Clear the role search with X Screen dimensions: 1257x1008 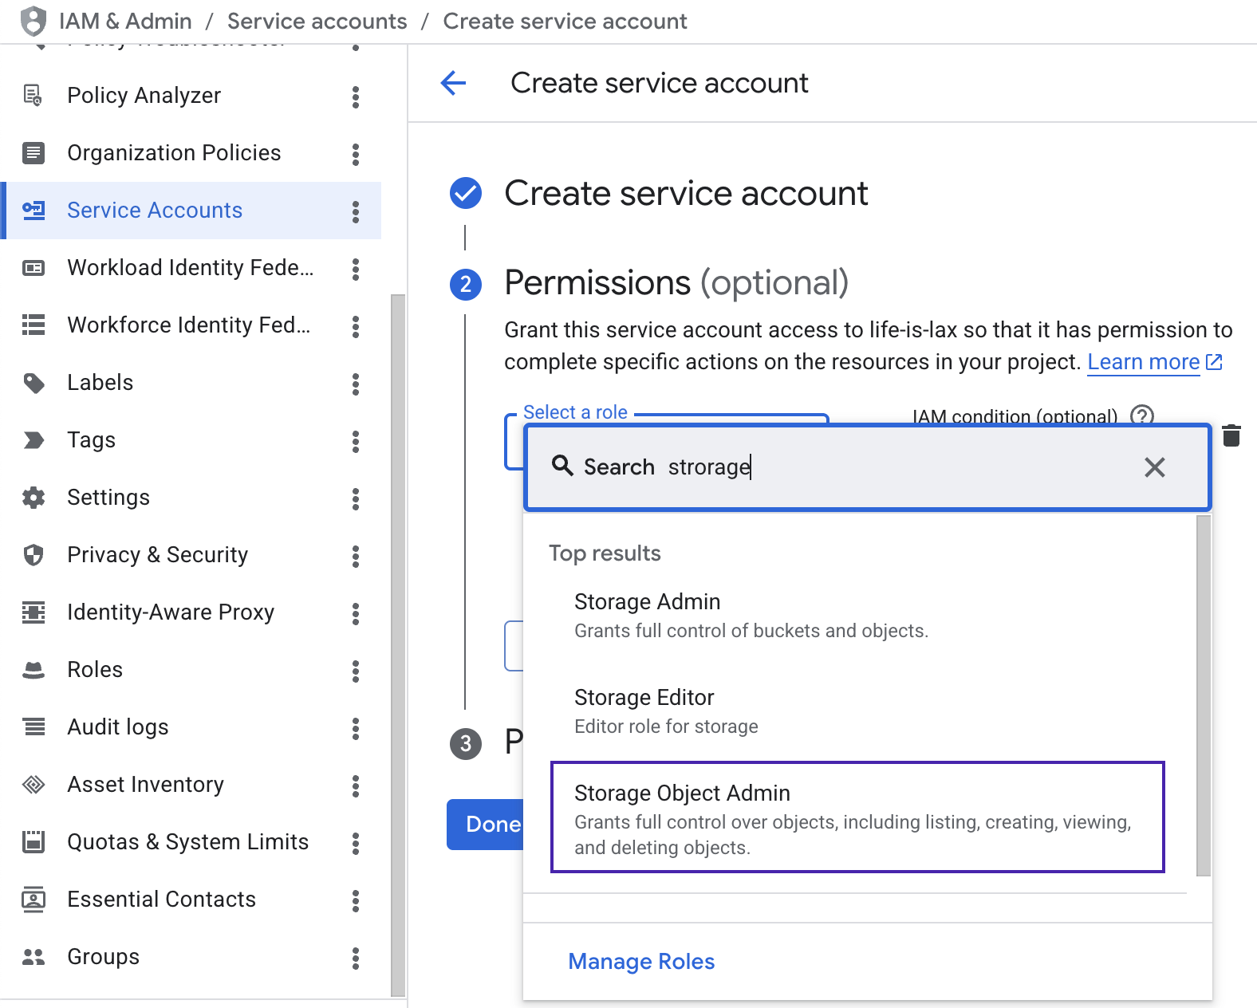coord(1155,467)
